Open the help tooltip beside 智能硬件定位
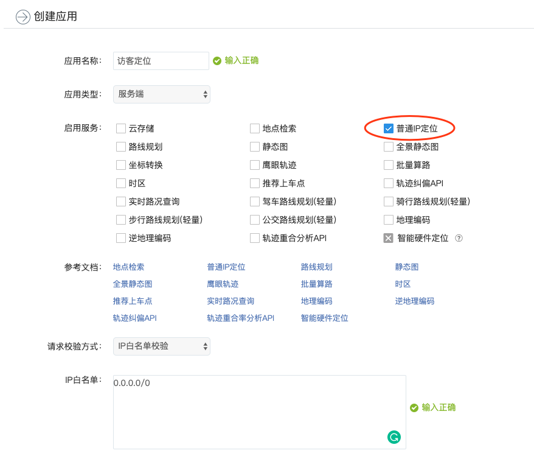This screenshot has width=534, height=456. click(458, 238)
